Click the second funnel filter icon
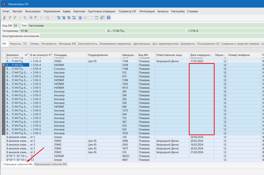The height and width of the screenshot is (175, 264). point(15,18)
